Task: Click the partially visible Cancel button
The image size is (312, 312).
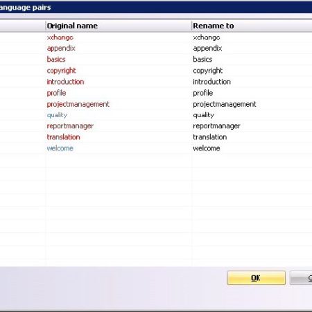Action: [301, 278]
